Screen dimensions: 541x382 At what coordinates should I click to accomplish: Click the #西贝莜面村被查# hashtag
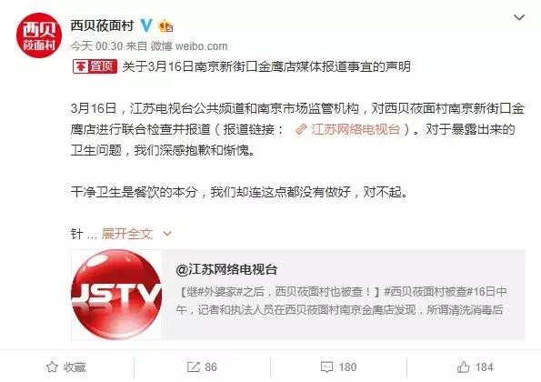pyautogui.click(x=428, y=292)
